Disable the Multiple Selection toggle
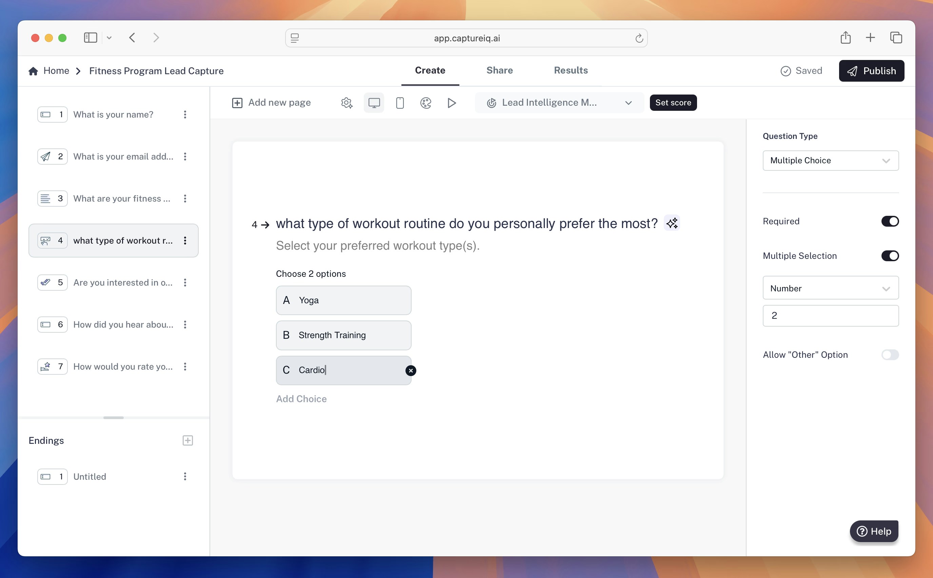The height and width of the screenshot is (578, 933). pyautogui.click(x=889, y=256)
